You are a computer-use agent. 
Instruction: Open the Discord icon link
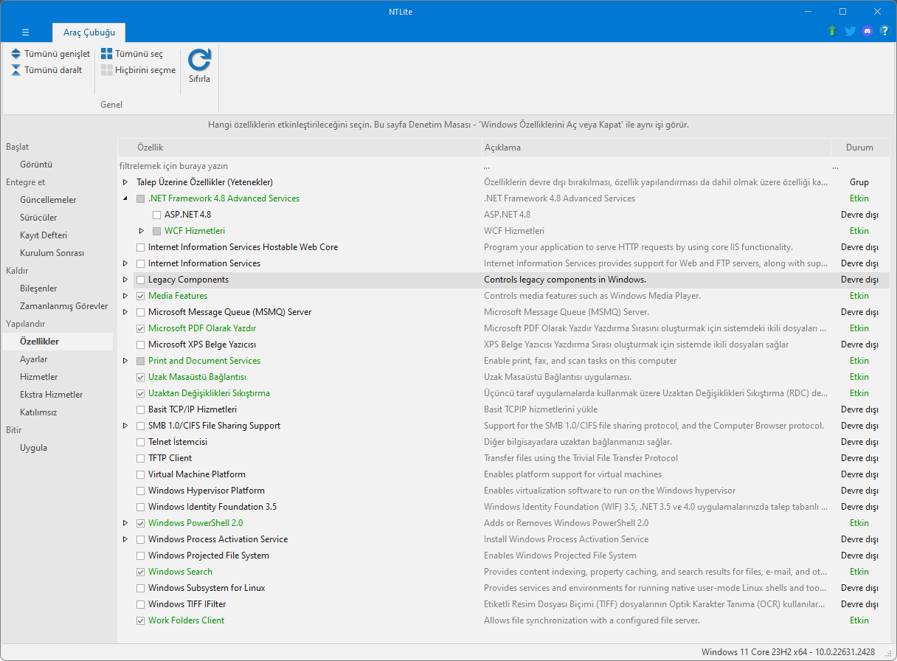(x=867, y=31)
